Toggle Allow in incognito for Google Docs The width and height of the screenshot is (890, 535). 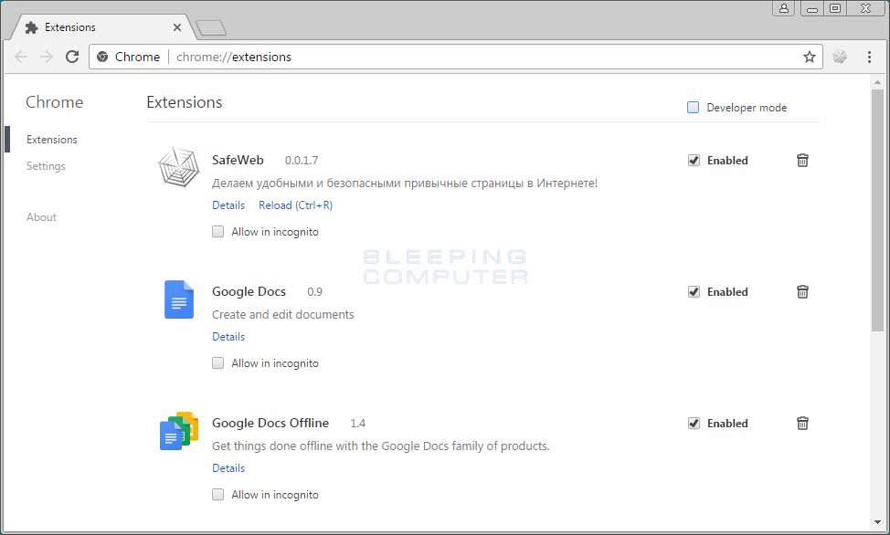pos(217,363)
